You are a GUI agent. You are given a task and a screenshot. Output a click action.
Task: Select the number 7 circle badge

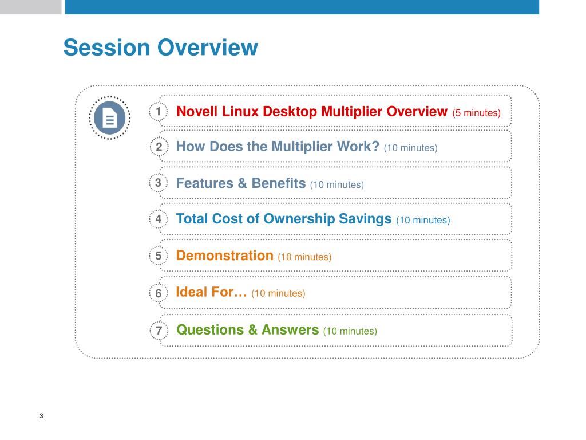pos(159,331)
